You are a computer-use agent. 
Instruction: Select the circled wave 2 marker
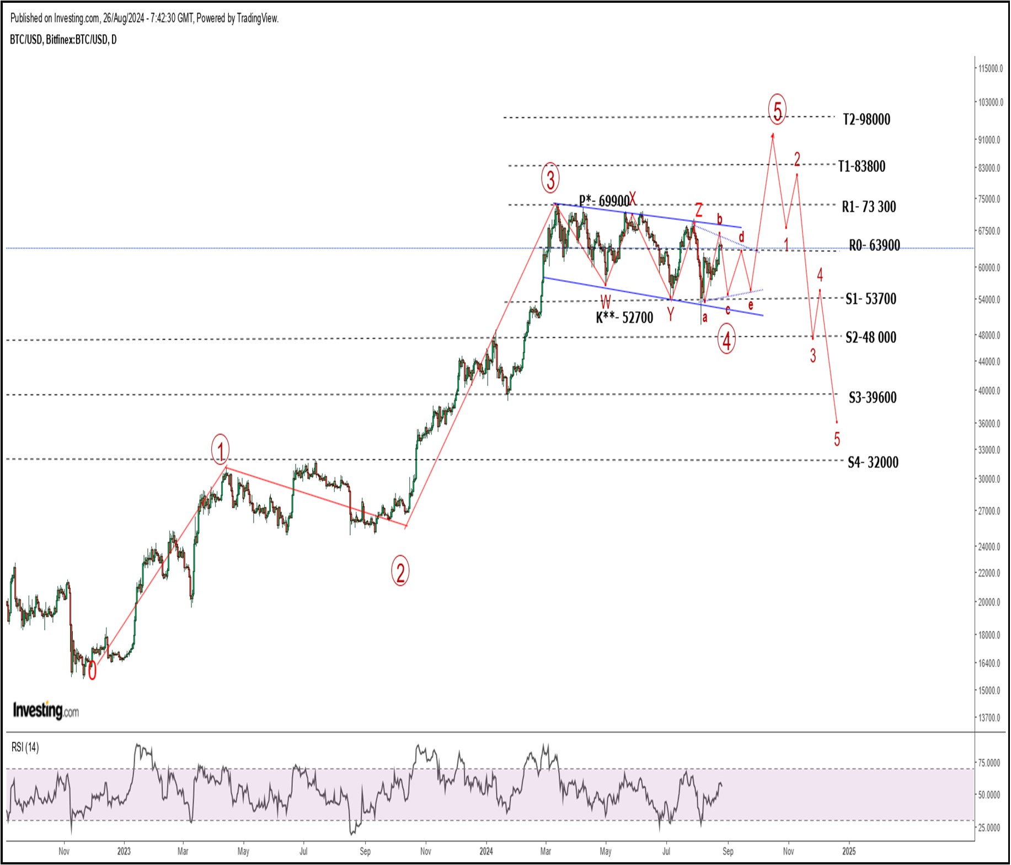point(400,572)
